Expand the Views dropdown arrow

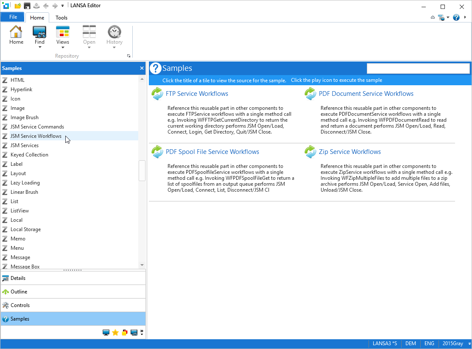pyautogui.click(x=63, y=47)
